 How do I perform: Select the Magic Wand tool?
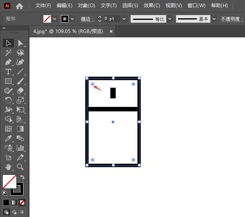8,53
